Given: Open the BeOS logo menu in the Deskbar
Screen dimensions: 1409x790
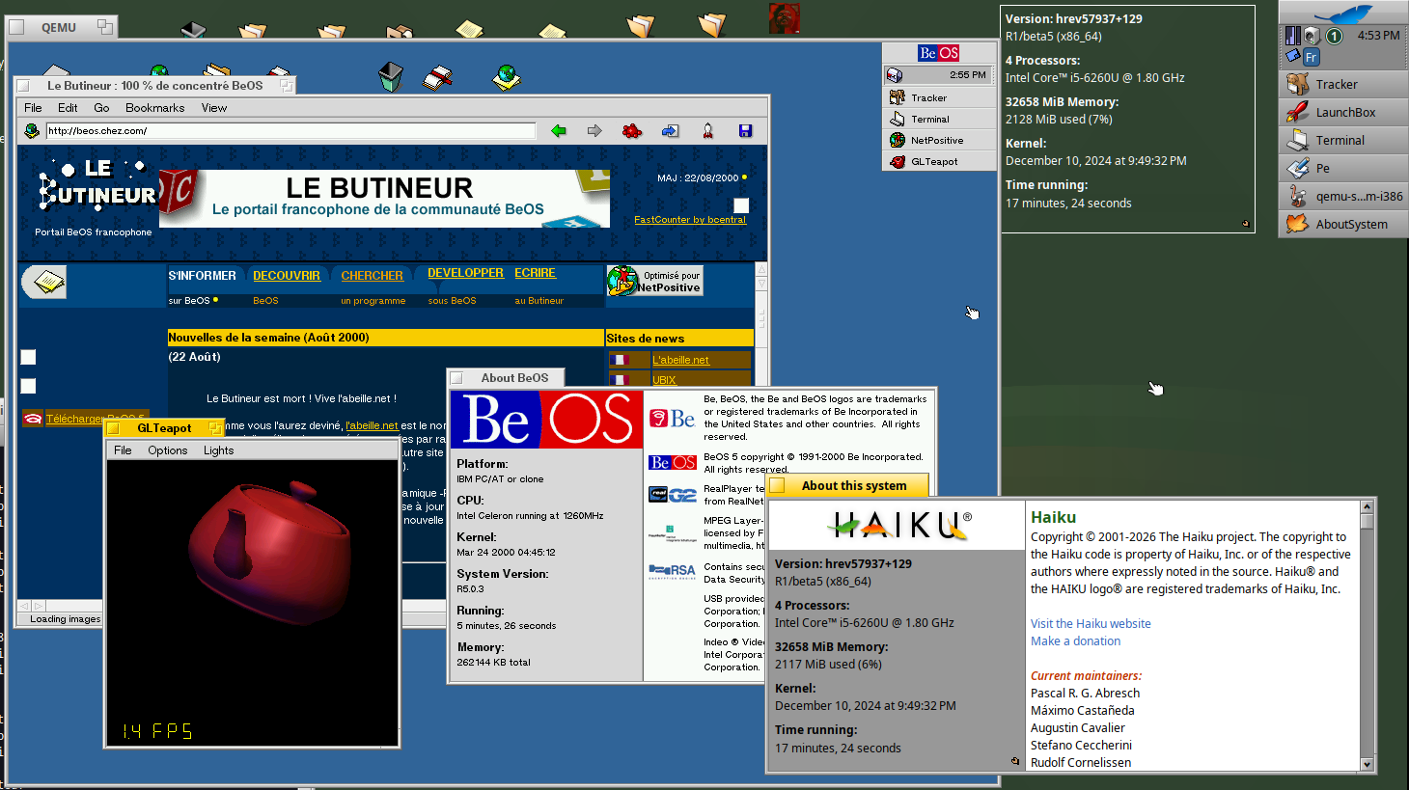Looking at the screenshot, I should pos(939,53).
